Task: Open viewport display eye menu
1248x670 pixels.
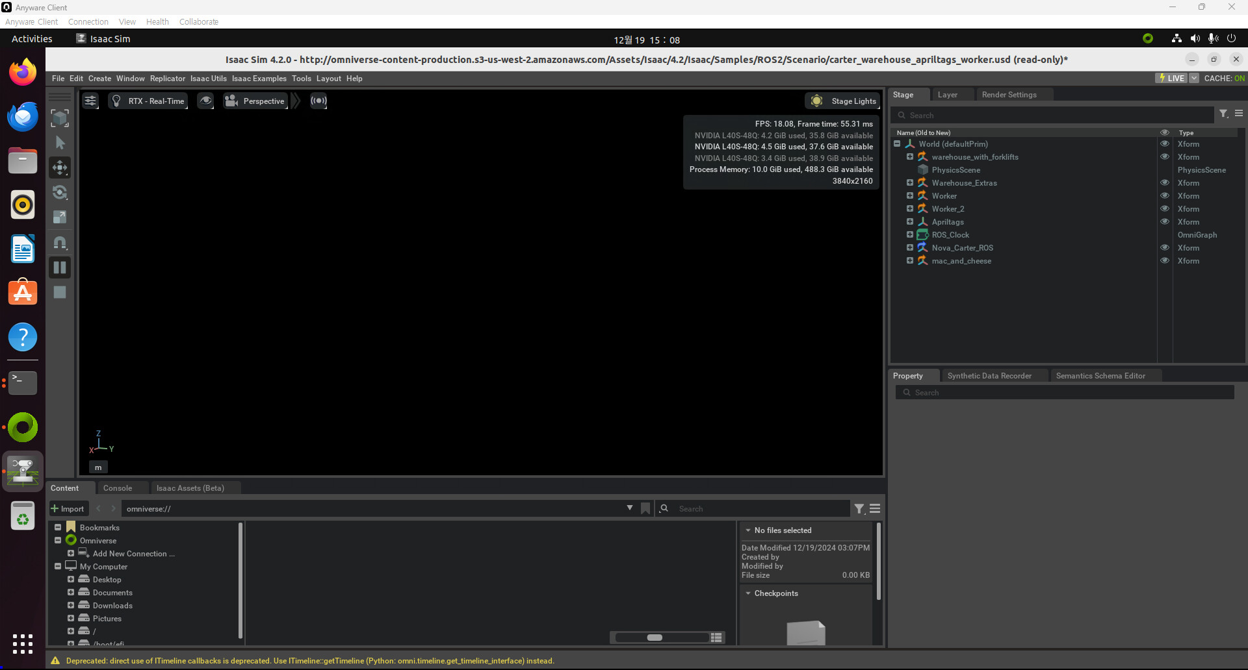Action: pyautogui.click(x=205, y=101)
